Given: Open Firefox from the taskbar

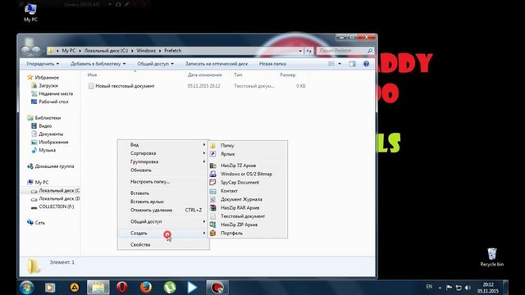Looking at the screenshot, I should (146, 288).
